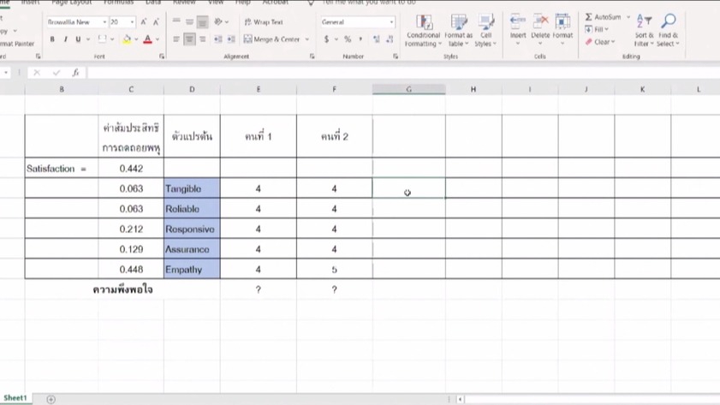720x405 pixels.
Task: Open borders dropdown arrow
Action: coord(112,39)
